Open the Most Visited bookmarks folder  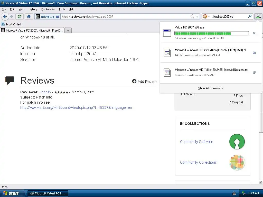pyautogui.click(x=11, y=24)
